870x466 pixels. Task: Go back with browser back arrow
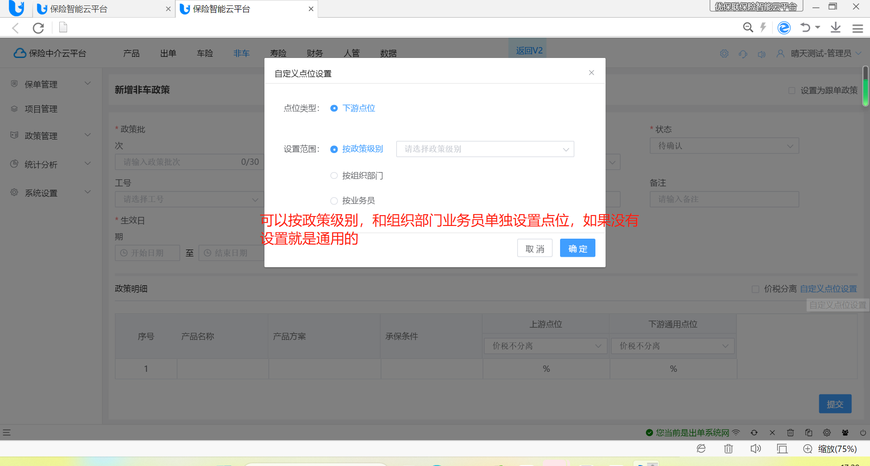click(x=15, y=28)
